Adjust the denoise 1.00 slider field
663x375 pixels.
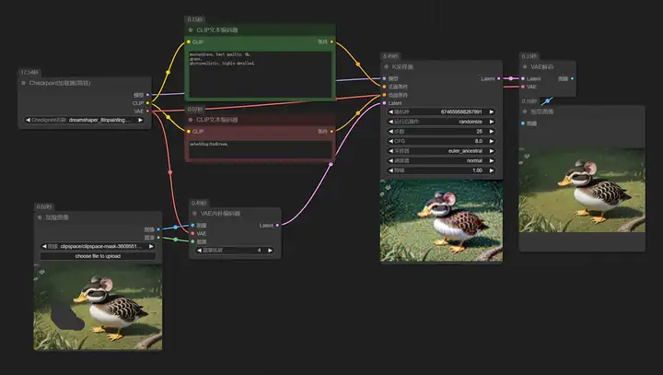point(441,170)
